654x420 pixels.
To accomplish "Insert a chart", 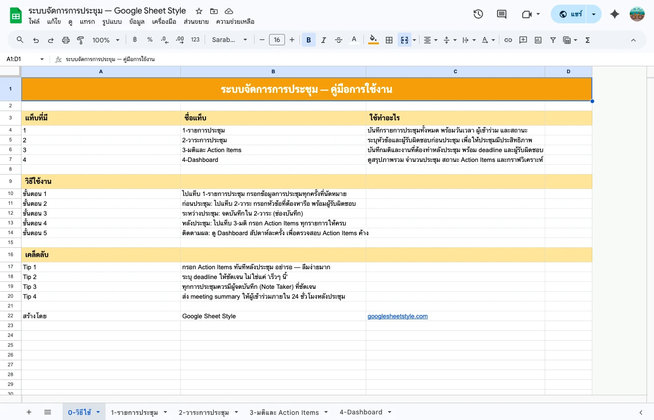I will [x=538, y=40].
